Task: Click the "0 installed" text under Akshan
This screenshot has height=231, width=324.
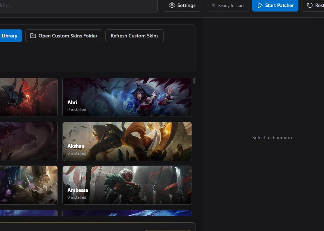Action: pos(77,153)
